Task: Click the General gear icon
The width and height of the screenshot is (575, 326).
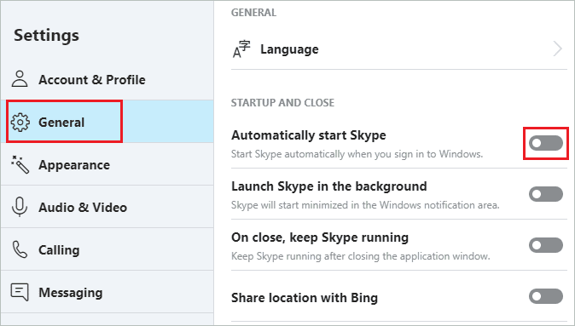Action: (x=20, y=123)
